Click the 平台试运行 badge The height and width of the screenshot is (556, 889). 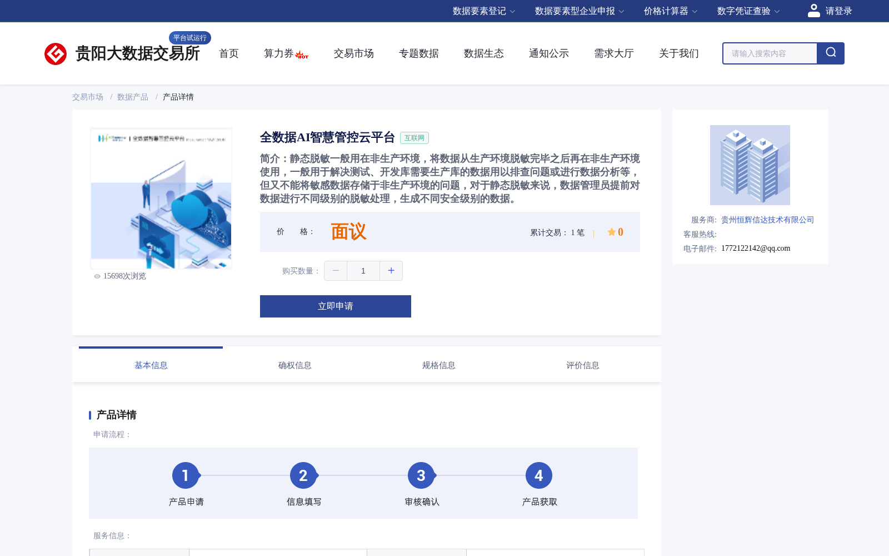[190, 38]
